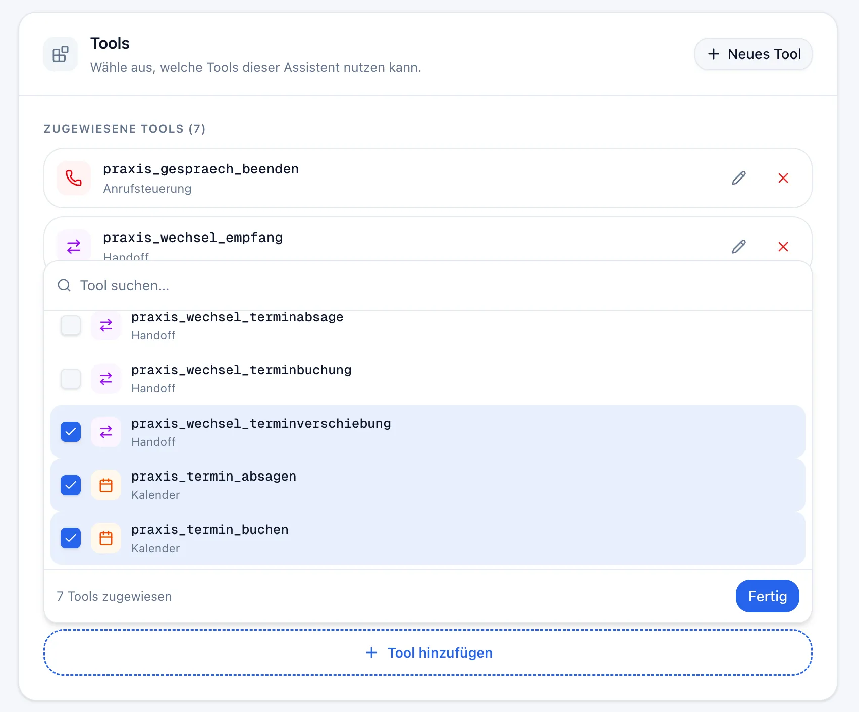Check the praxis_wechsel_terminabsage checkbox
859x712 pixels.
[x=71, y=325]
